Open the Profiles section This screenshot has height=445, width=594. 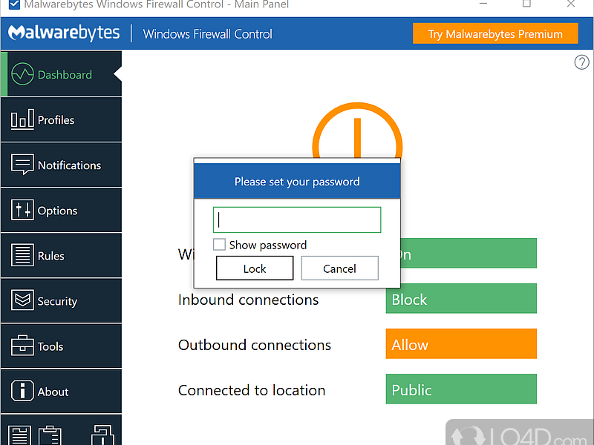pyautogui.click(x=61, y=119)
